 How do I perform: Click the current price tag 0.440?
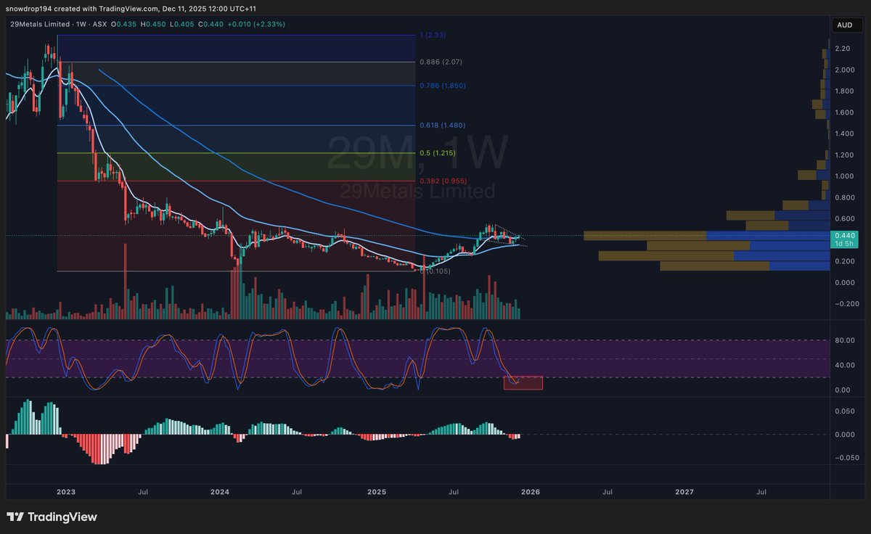point(844,236)
